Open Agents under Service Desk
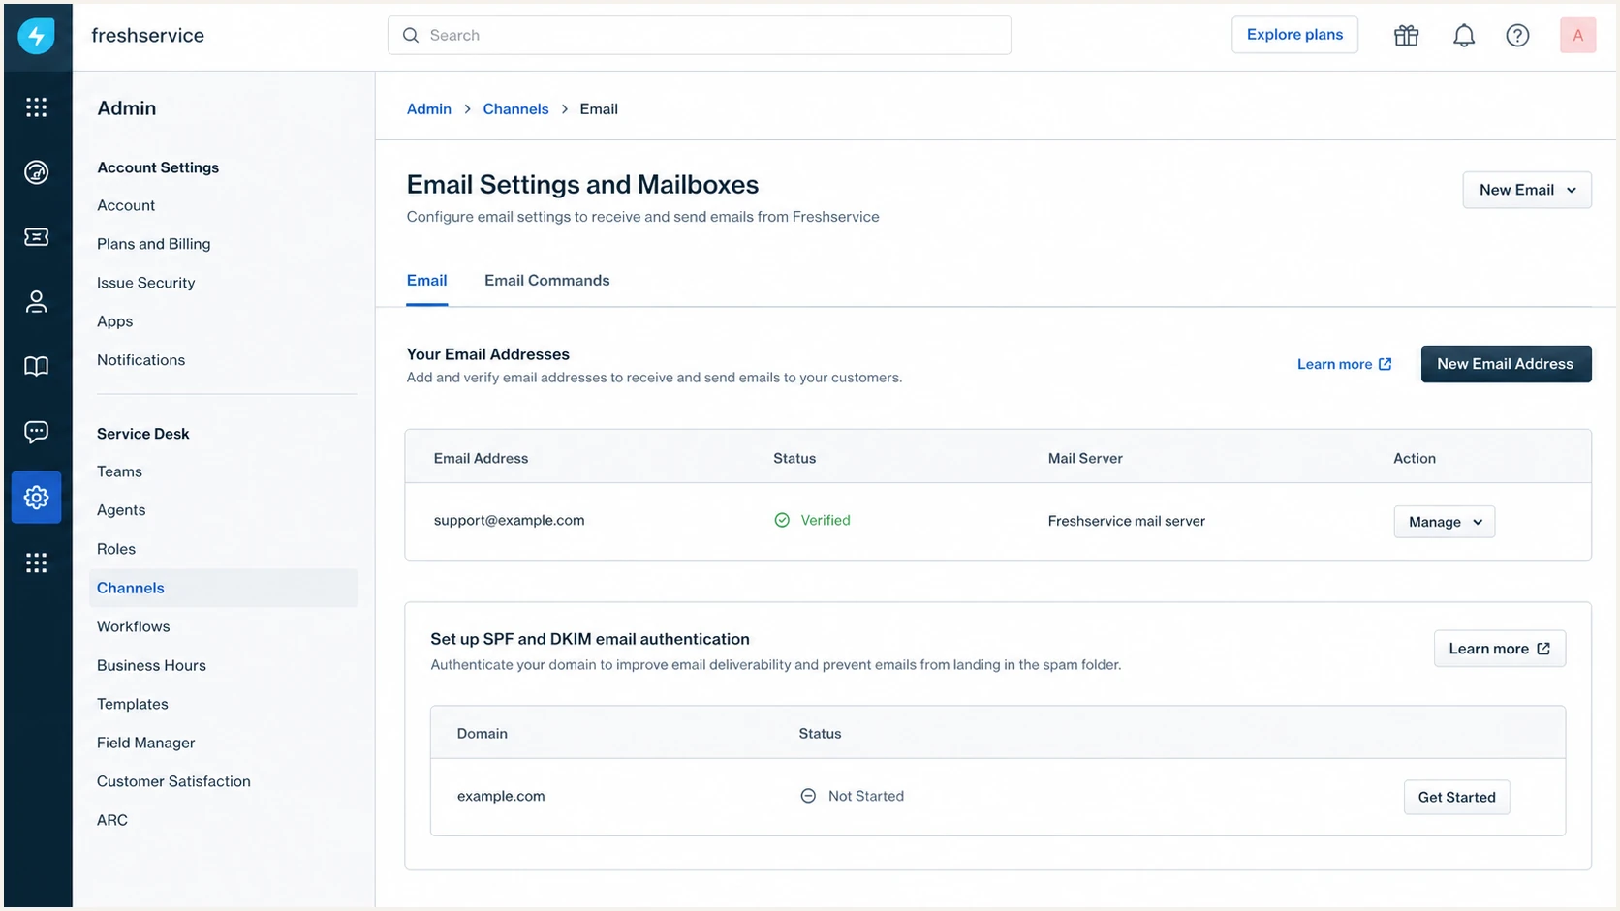1620x911 pixels. pyautogui.click(x=121, y=510)
